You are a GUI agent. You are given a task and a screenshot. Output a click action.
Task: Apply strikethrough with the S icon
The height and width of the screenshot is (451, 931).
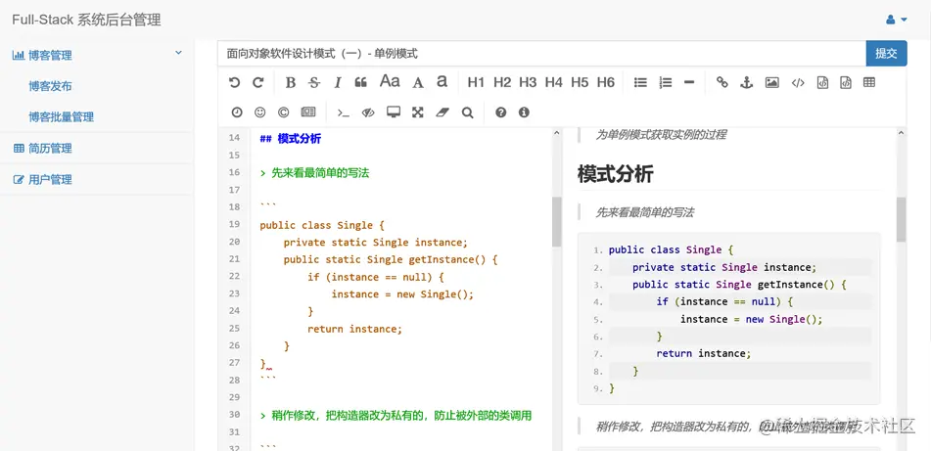(314, 82)
